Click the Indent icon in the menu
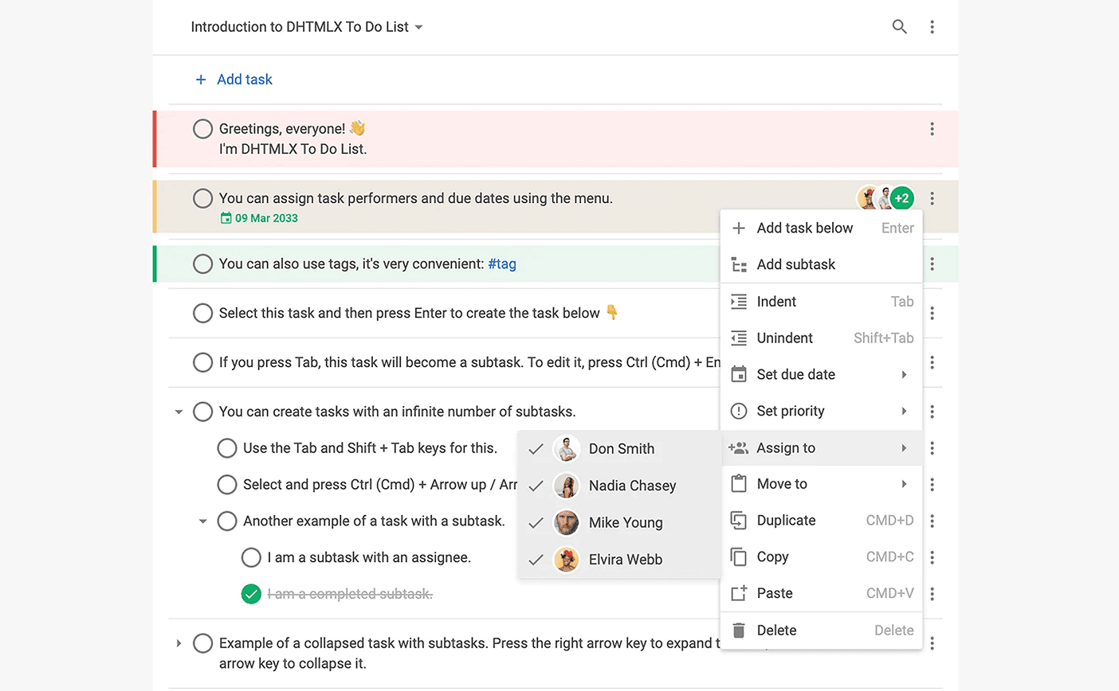The height and width of the screenshot is (691, 1119). pos(739,302)
